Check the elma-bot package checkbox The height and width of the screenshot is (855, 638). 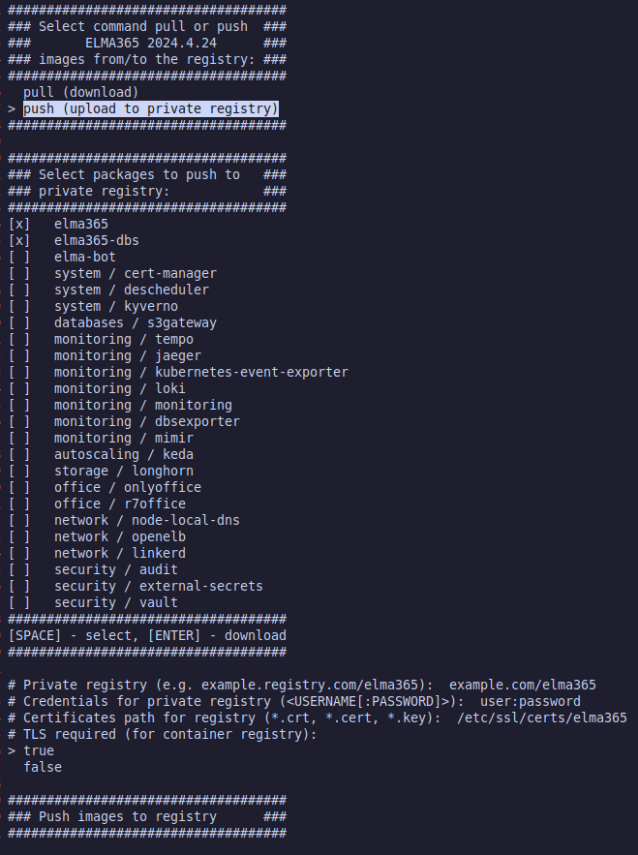click(18, 257)
